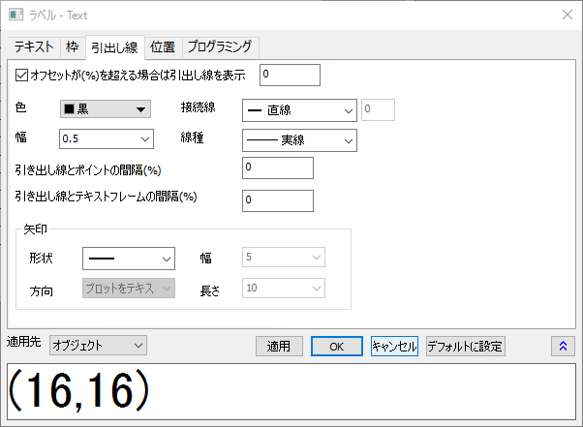
Task: Click the disabled field beside 接続線 dropdown
Action: [378, 110]
